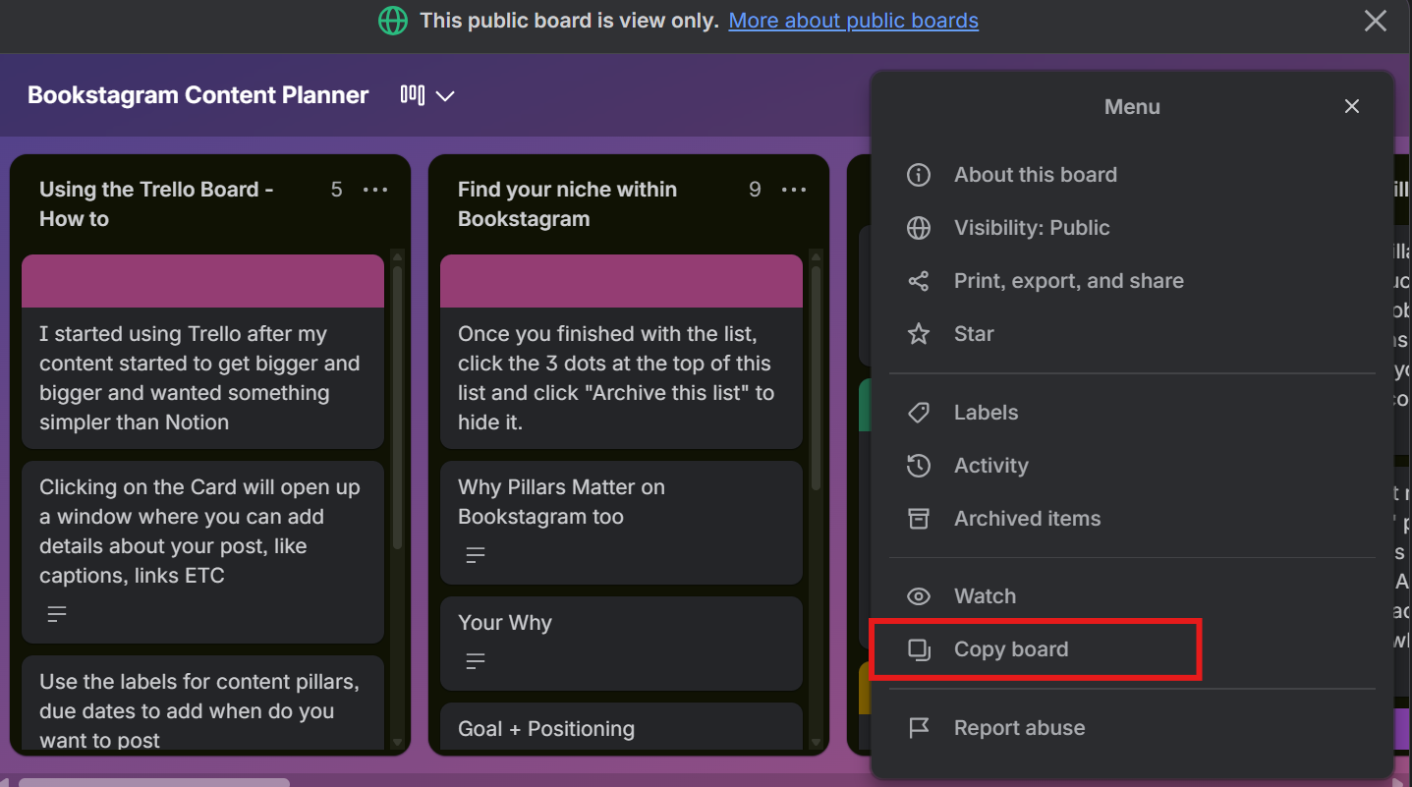Click the 'Bookstagram Content Planner' board title
Screen dimensions: 1412x787
click(x=198, y=95)
